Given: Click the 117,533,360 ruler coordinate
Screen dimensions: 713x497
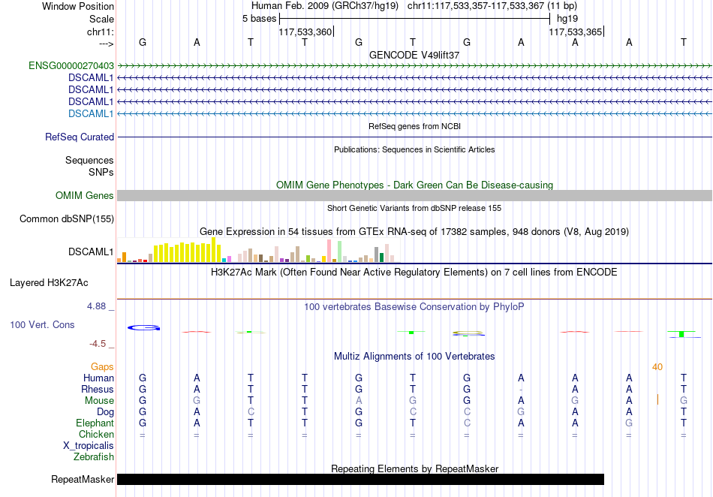Looking at the screenshot, I should pyautogui.click(x=305, y=32).
